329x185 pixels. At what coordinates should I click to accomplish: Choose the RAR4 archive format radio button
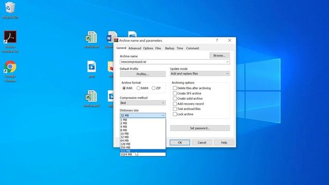click(138, 88)
